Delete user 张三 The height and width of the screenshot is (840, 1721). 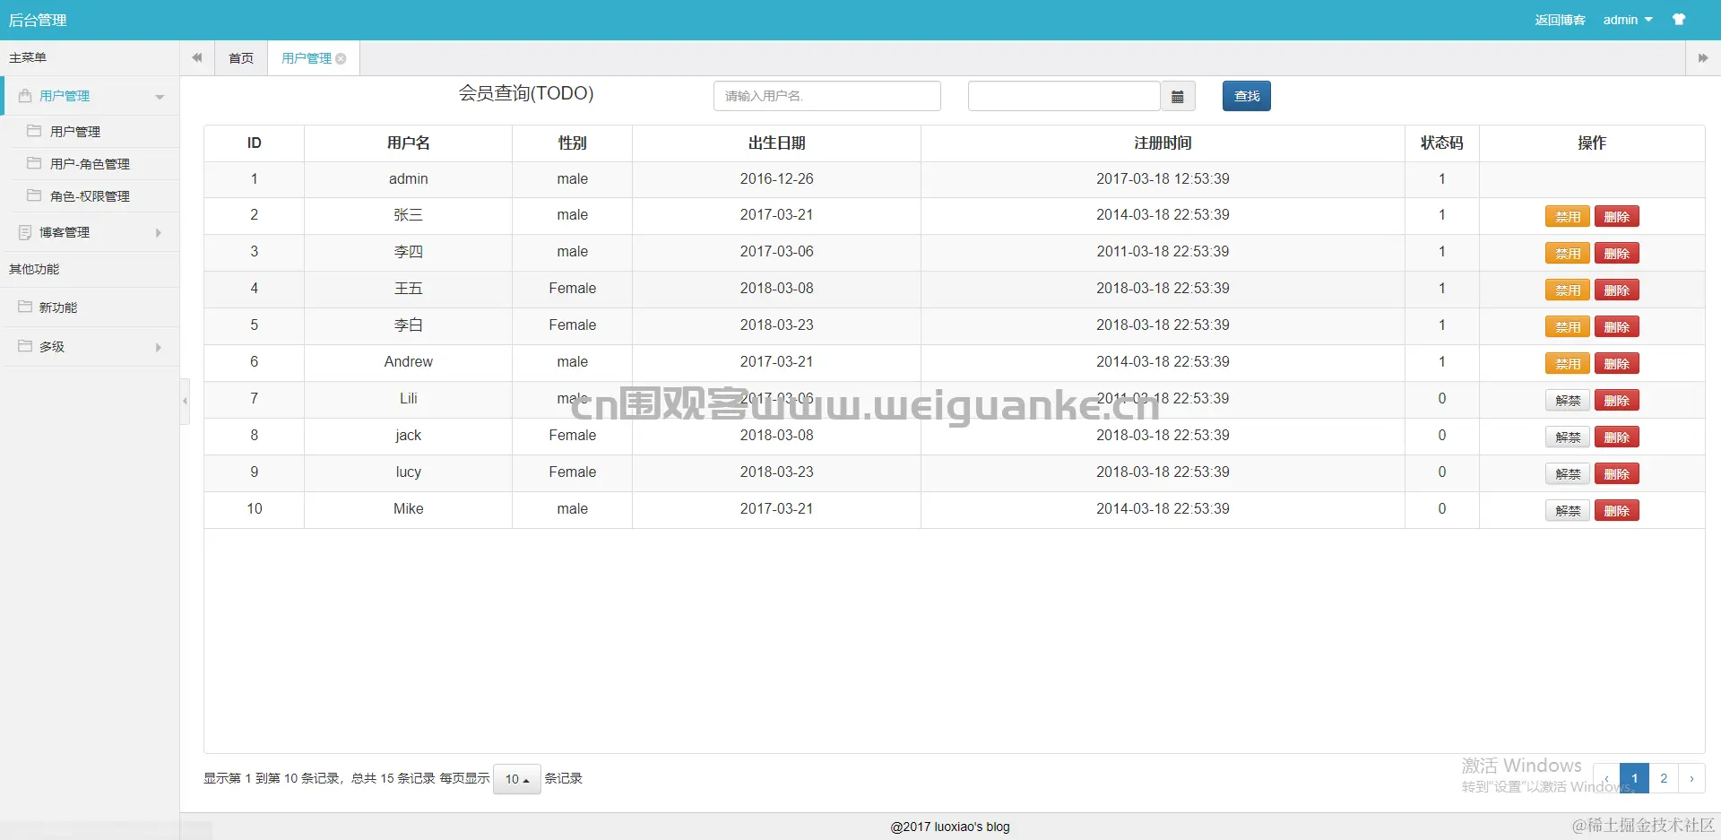[1617, 217]
